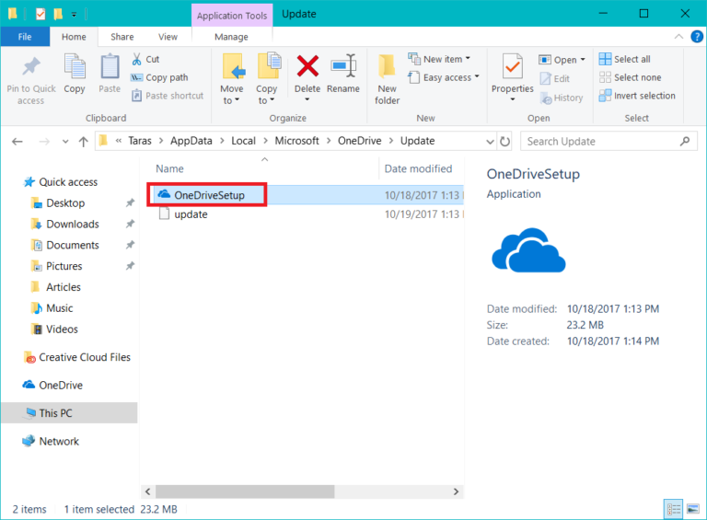
Task: Open Network in navigation pane
Action: click(x=59, y=441)
